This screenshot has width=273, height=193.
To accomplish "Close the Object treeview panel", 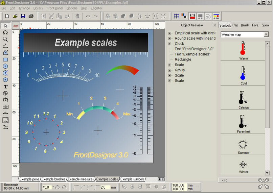I will (x=214, y=25).
